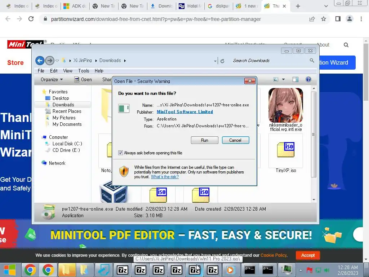Screen dimensions: 369x277
Task: Select Downloads in the navigation pane
Action: point(63,105)
